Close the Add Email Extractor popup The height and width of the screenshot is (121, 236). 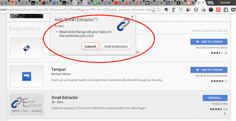(132, 17)
